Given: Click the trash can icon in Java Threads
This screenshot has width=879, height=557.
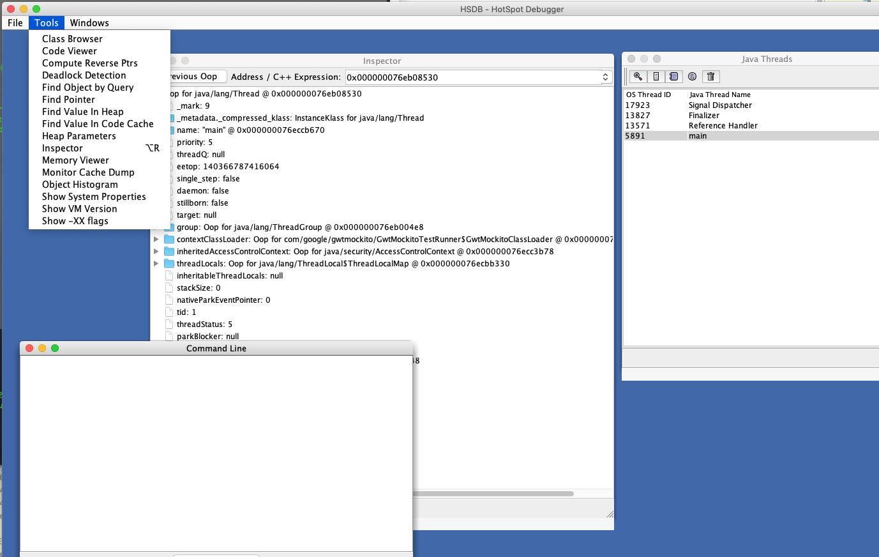Looking at the screenshot, I should (x=710, y=77).
